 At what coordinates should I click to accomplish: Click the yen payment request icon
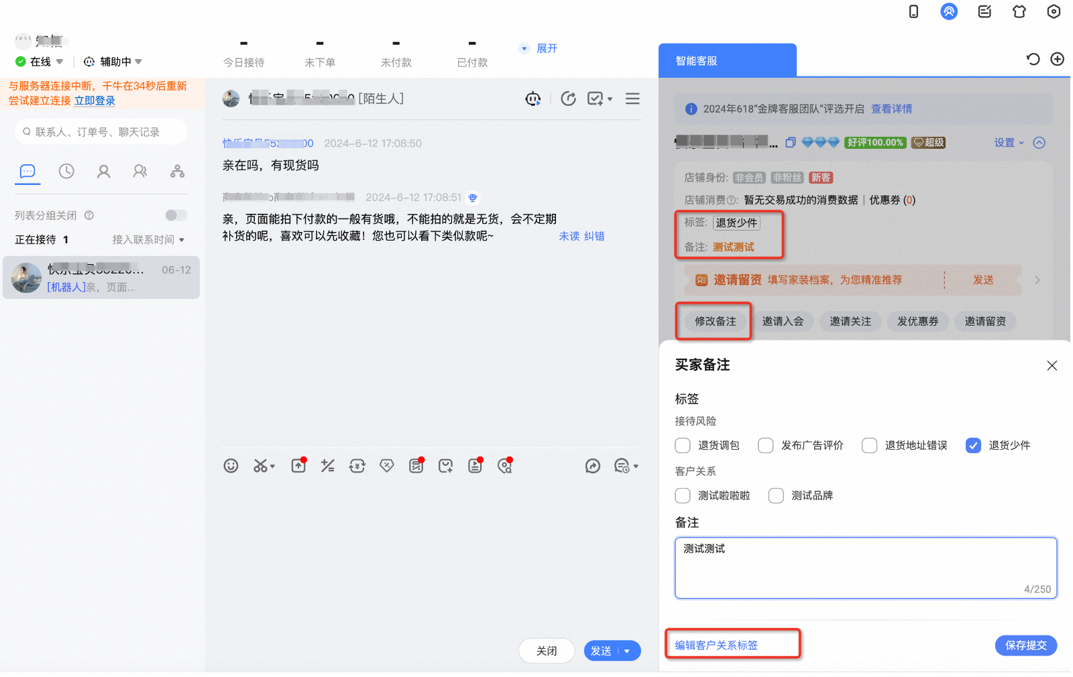click(x=357, y=466)
